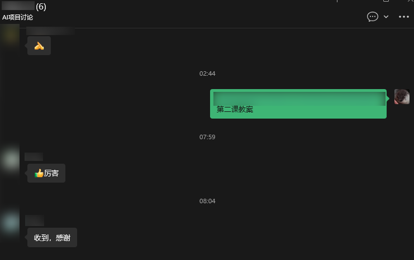Open the chat bubble icon in header
This screenshot has height=260, width=414.
(372, 17)
